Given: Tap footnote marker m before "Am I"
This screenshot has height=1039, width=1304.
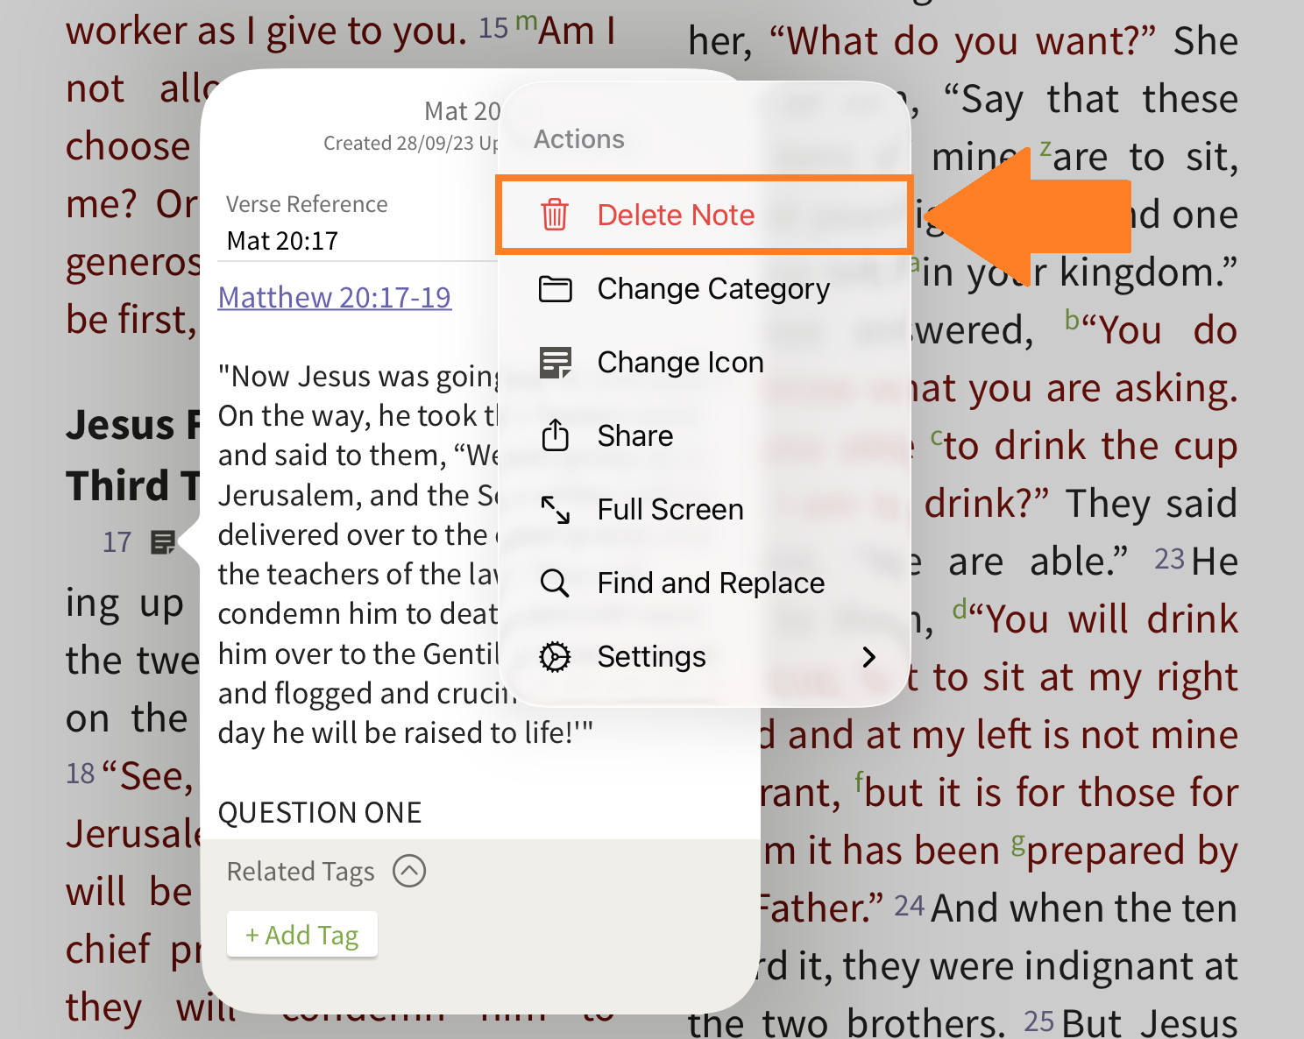Looking at the screenshot, I should pyautogui.click(x=526, y=21).
